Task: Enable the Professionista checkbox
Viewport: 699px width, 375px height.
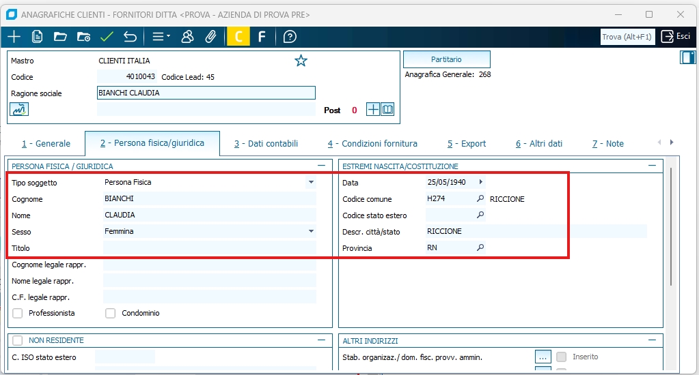Action: [17, 313]
